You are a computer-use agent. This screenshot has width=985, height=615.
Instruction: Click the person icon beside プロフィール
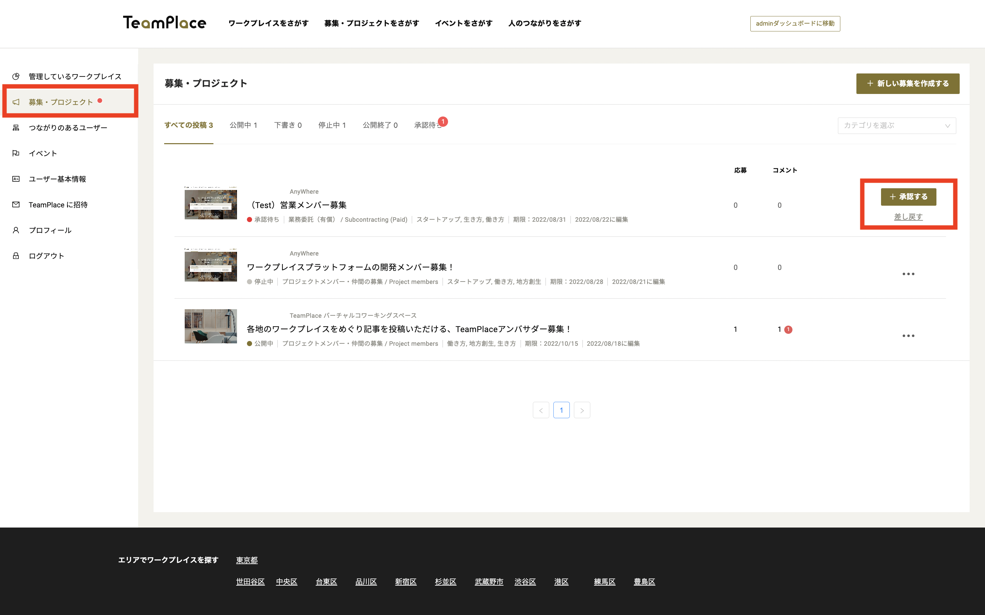tap(16, 230)
